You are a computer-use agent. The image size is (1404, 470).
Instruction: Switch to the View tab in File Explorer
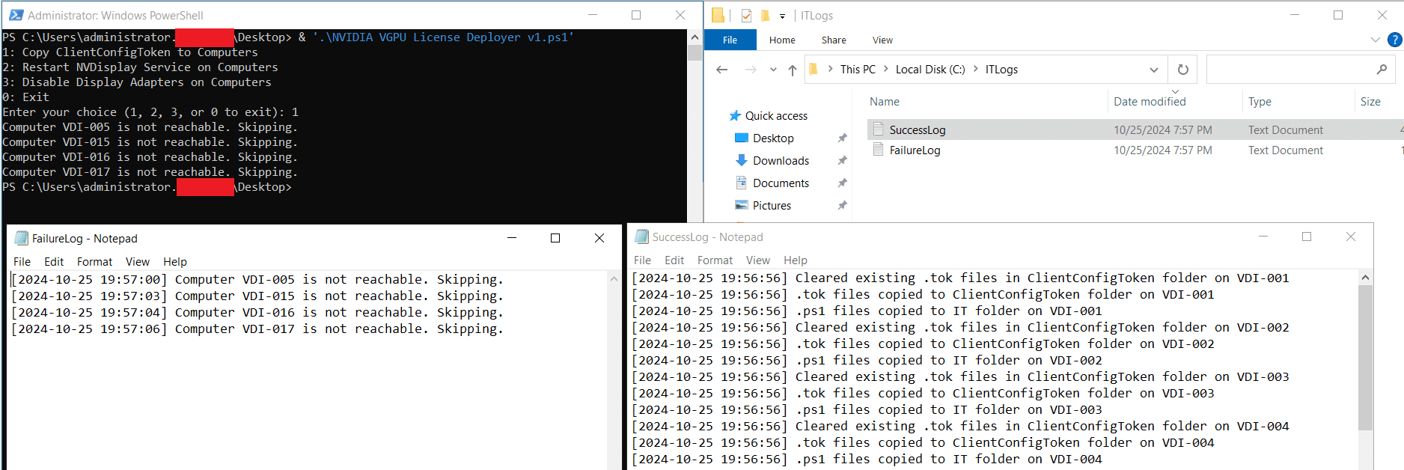point(882,40)
